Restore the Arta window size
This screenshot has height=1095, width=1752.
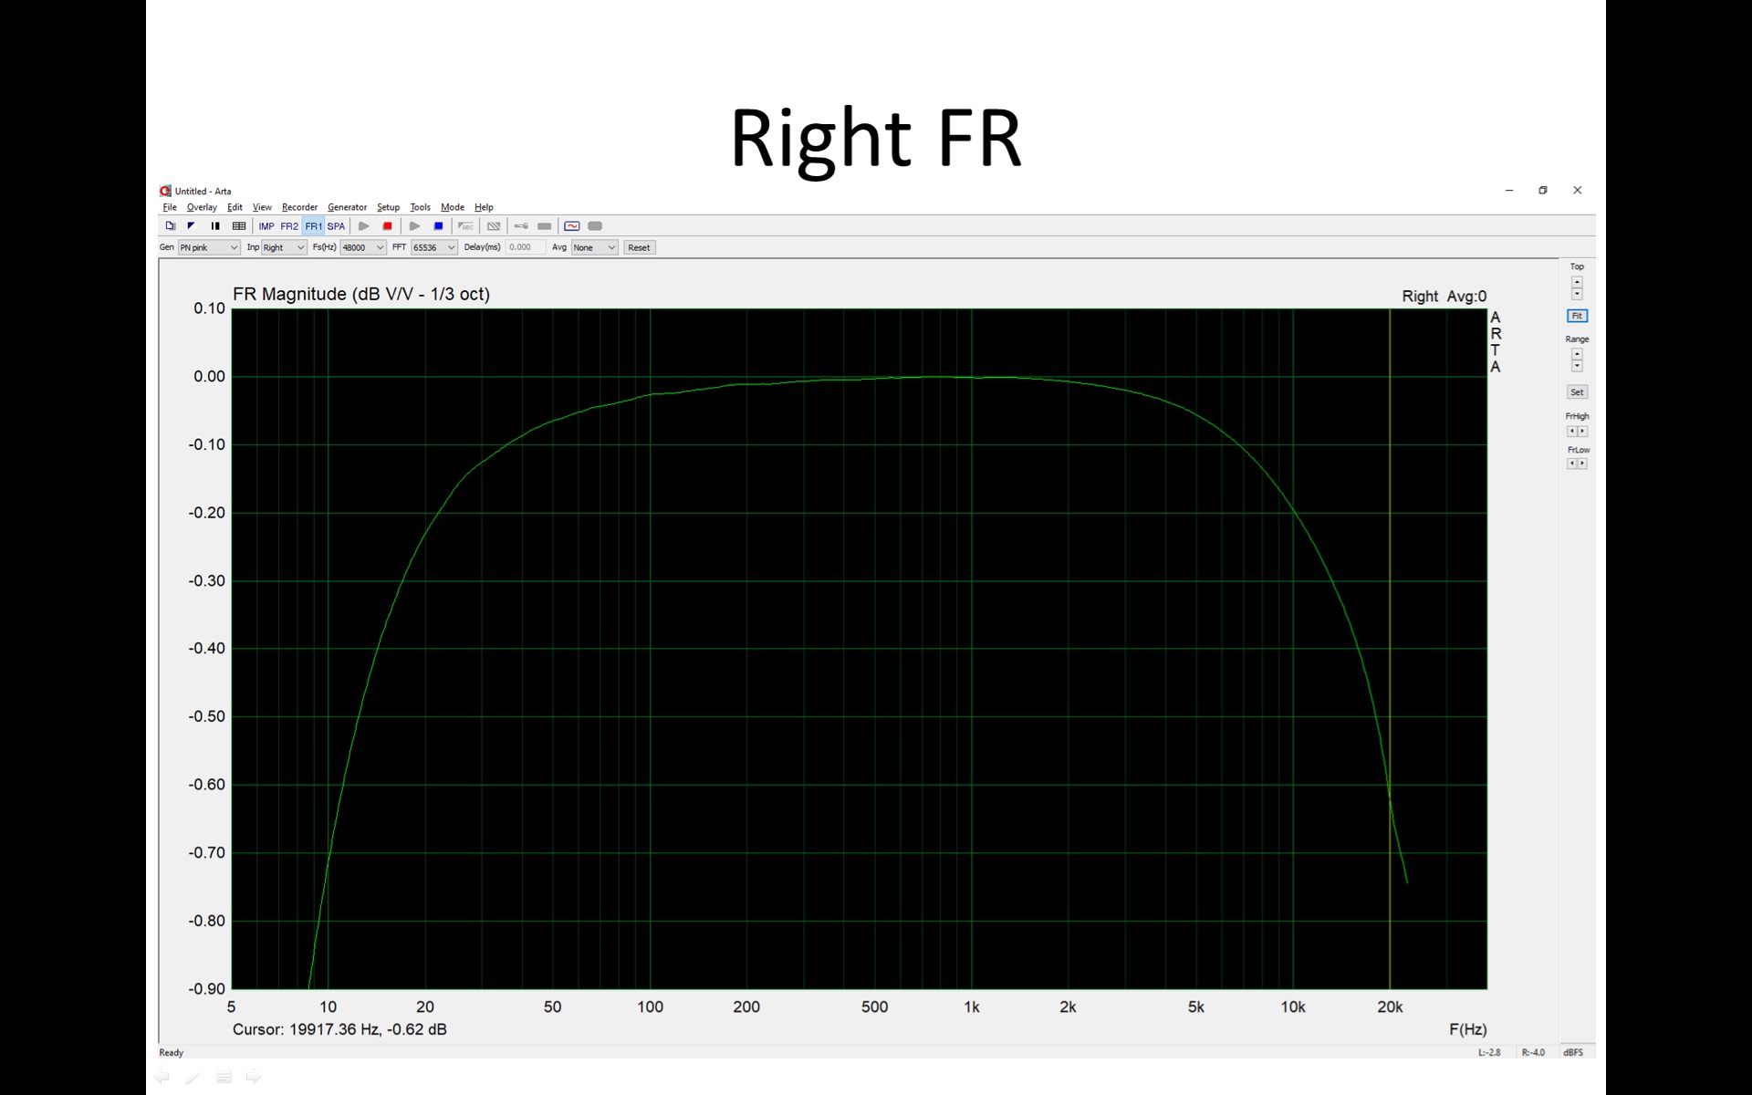(1543, 190)
